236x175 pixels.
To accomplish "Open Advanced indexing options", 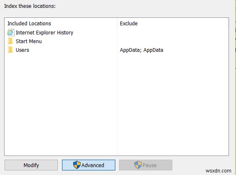I will [x=88, y=165].
